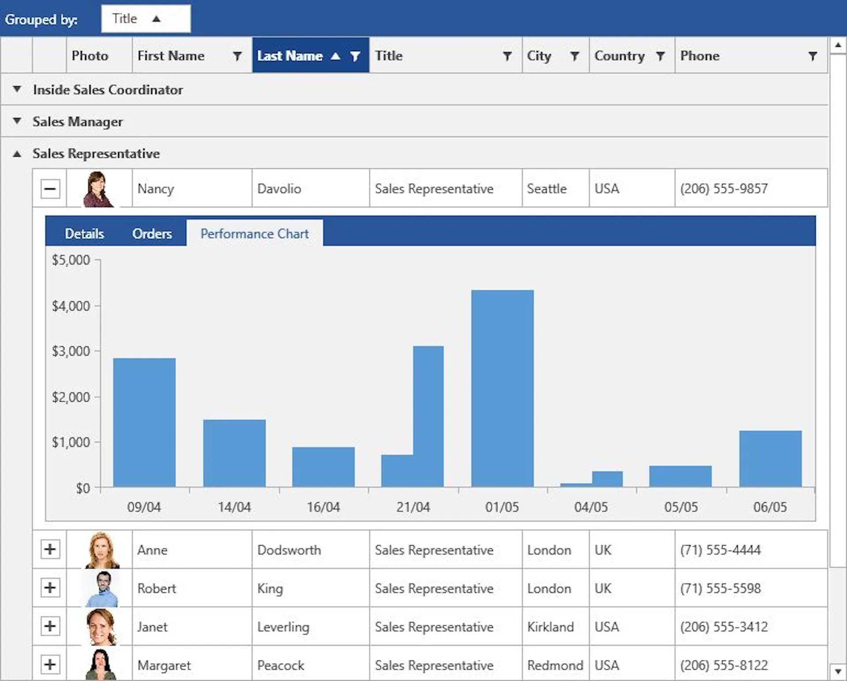The height and width of the screenshot is (681, 847).
Task: Open the City column filter funnel
Action: click(574, 56)
